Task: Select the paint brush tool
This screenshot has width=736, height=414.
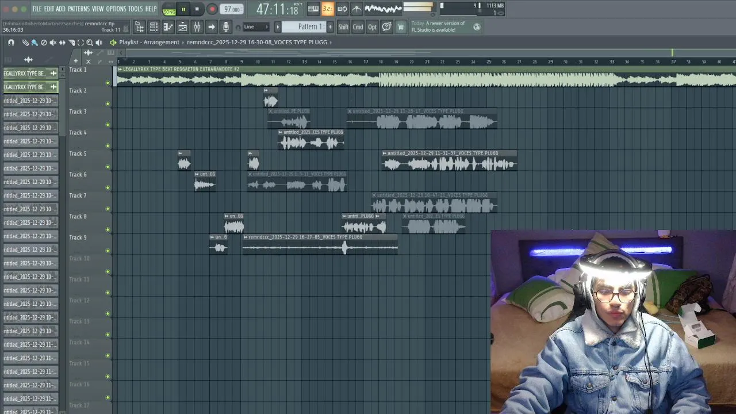Action: 34,43
